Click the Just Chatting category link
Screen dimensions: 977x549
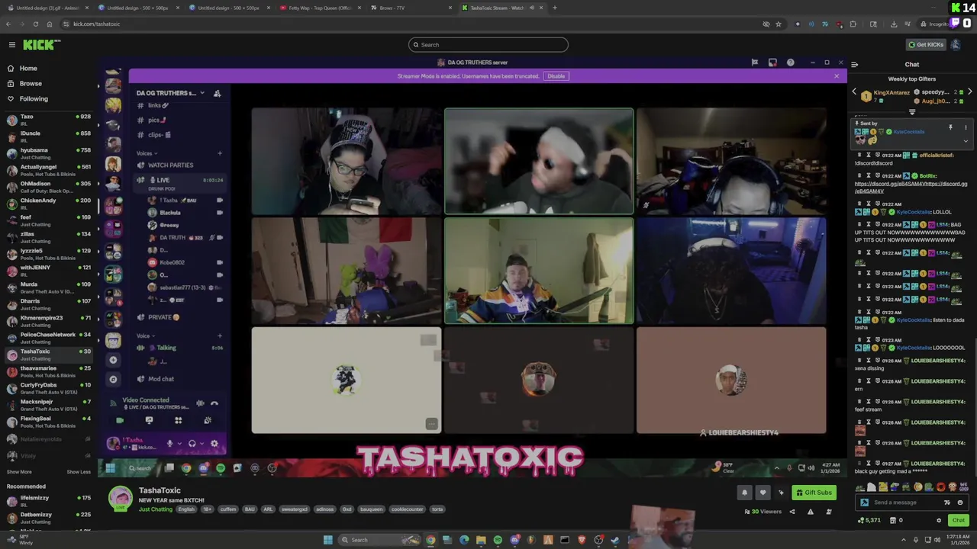tap(156, 509)
